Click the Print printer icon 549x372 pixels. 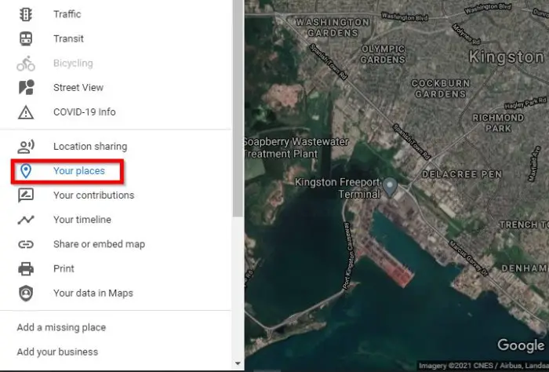[x=26, y=268]
